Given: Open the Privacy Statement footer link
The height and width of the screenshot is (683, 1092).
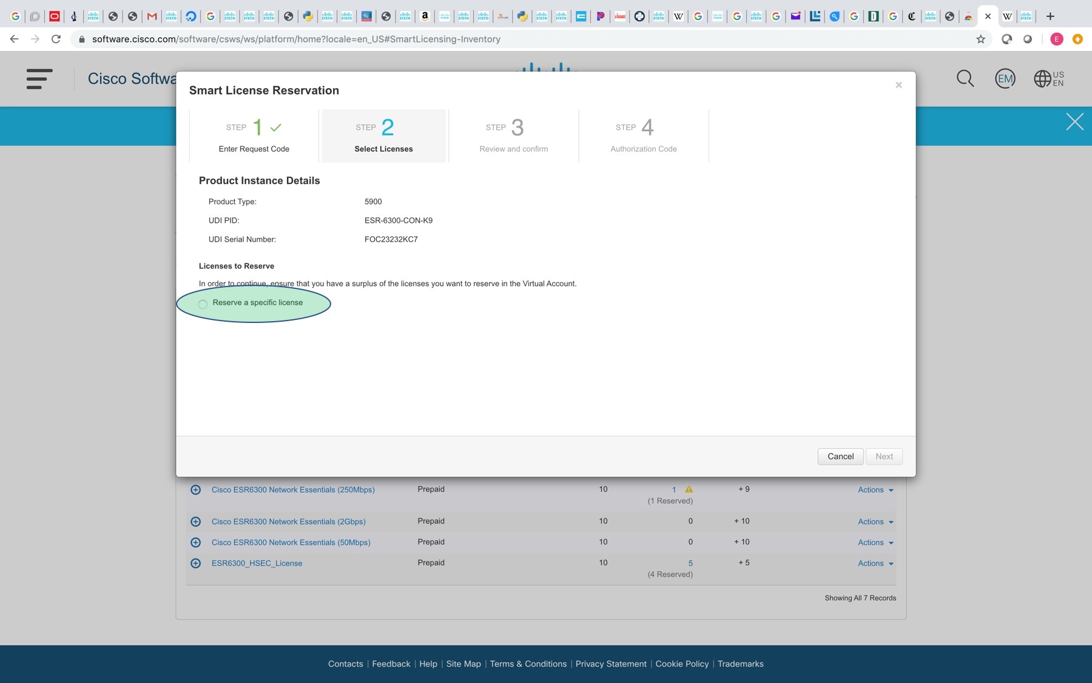Looking at the screenshot, I should pos(611,664).
